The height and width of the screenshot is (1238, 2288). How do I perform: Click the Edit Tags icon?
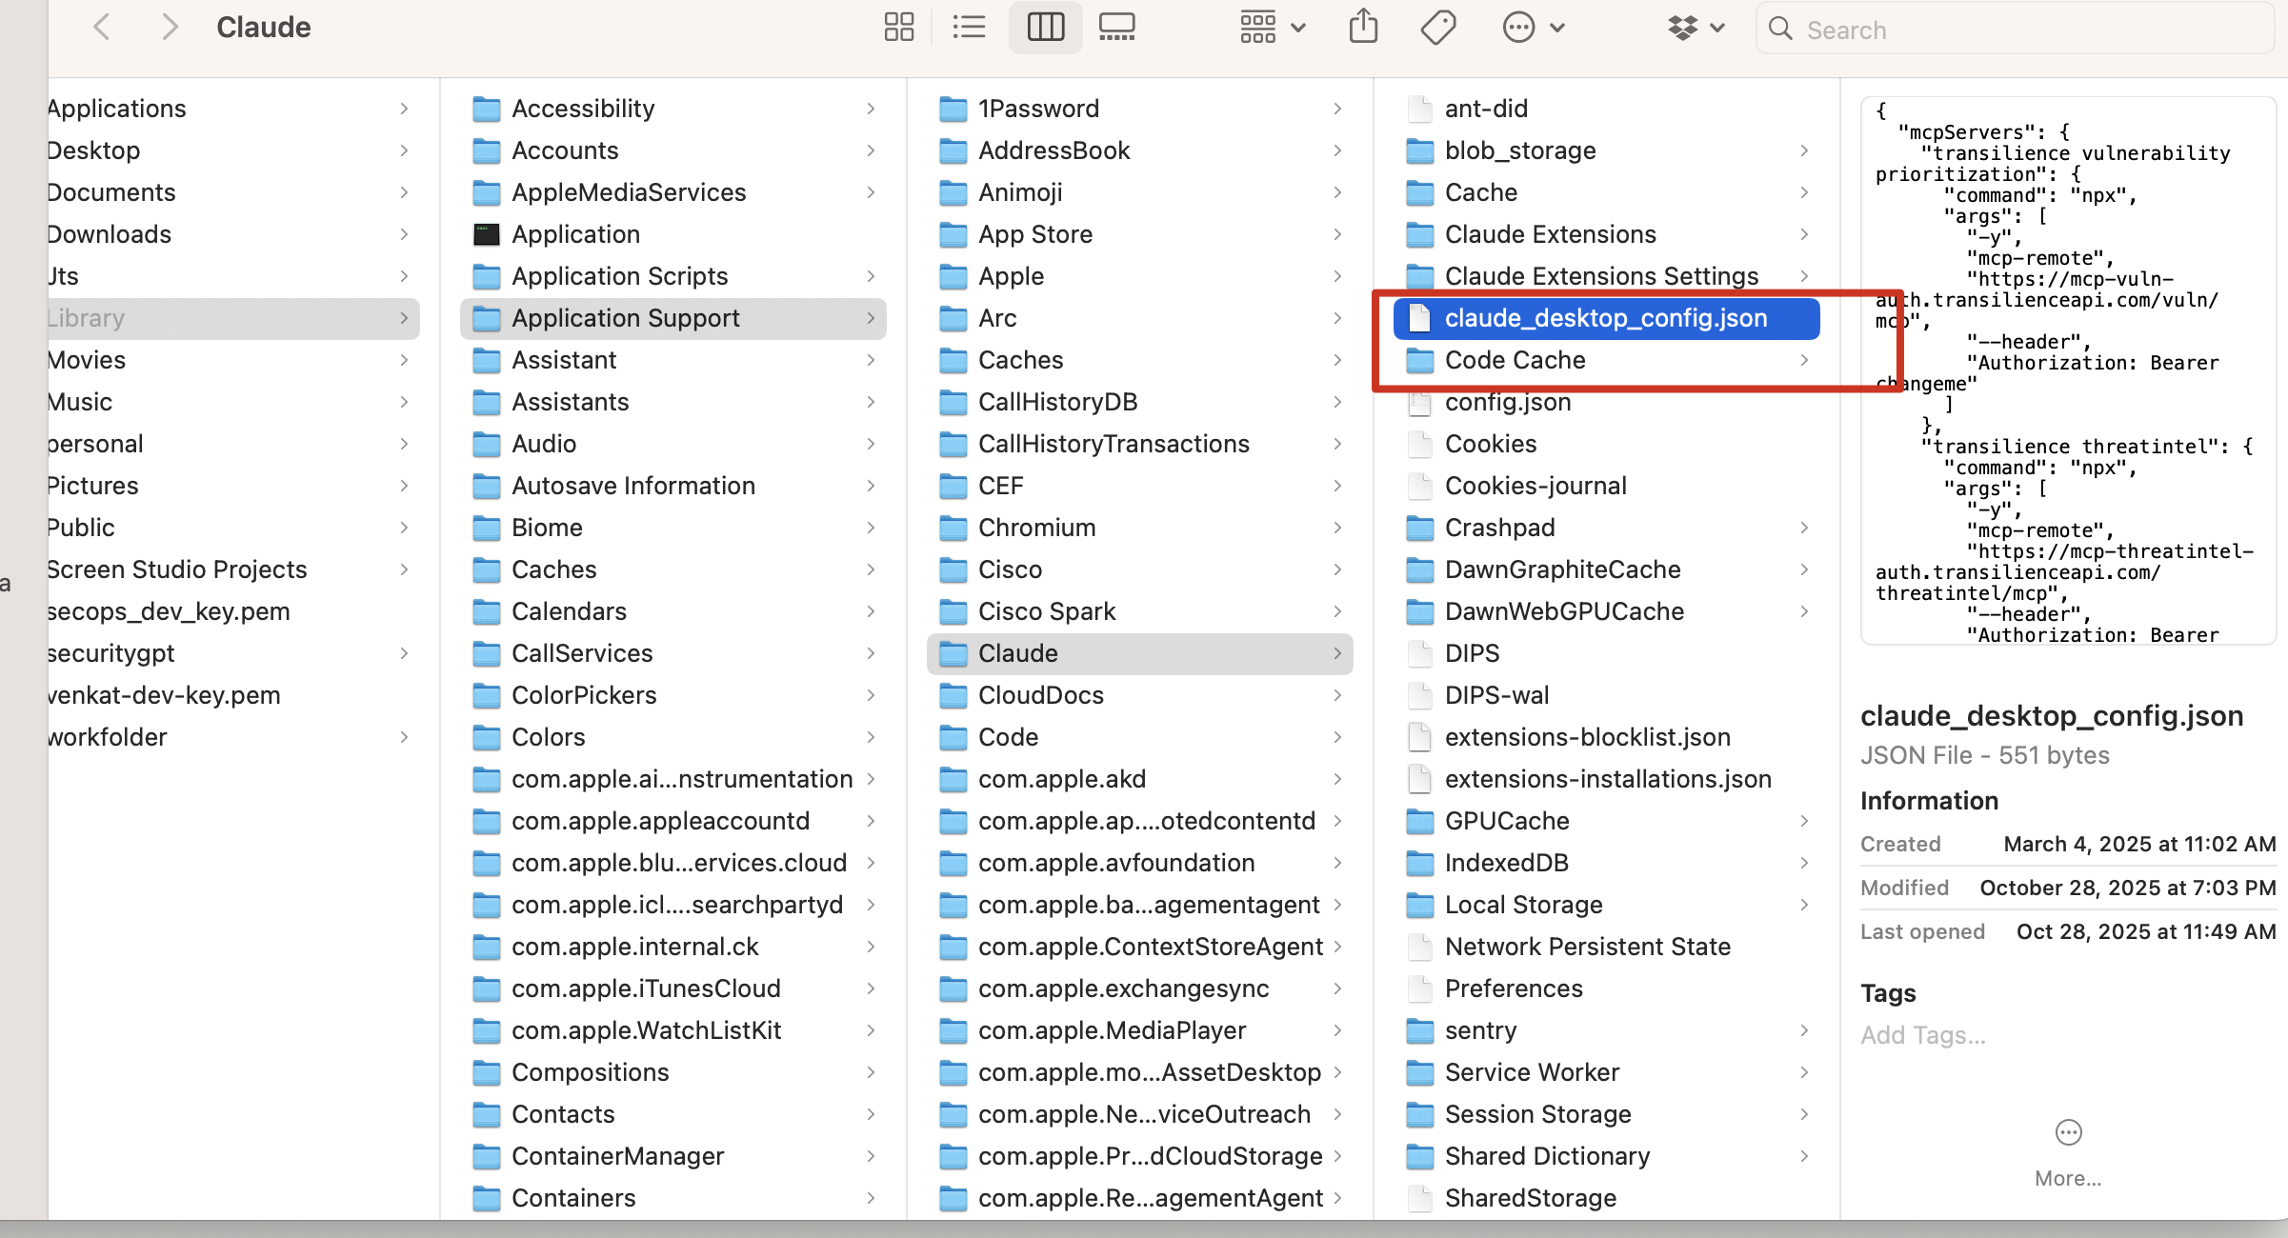pyautogui.click(x=1437, y=28)
